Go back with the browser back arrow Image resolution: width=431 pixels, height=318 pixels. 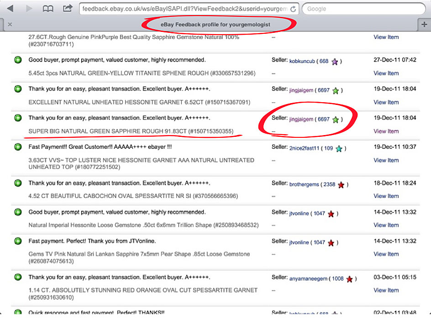pos(10,9)
